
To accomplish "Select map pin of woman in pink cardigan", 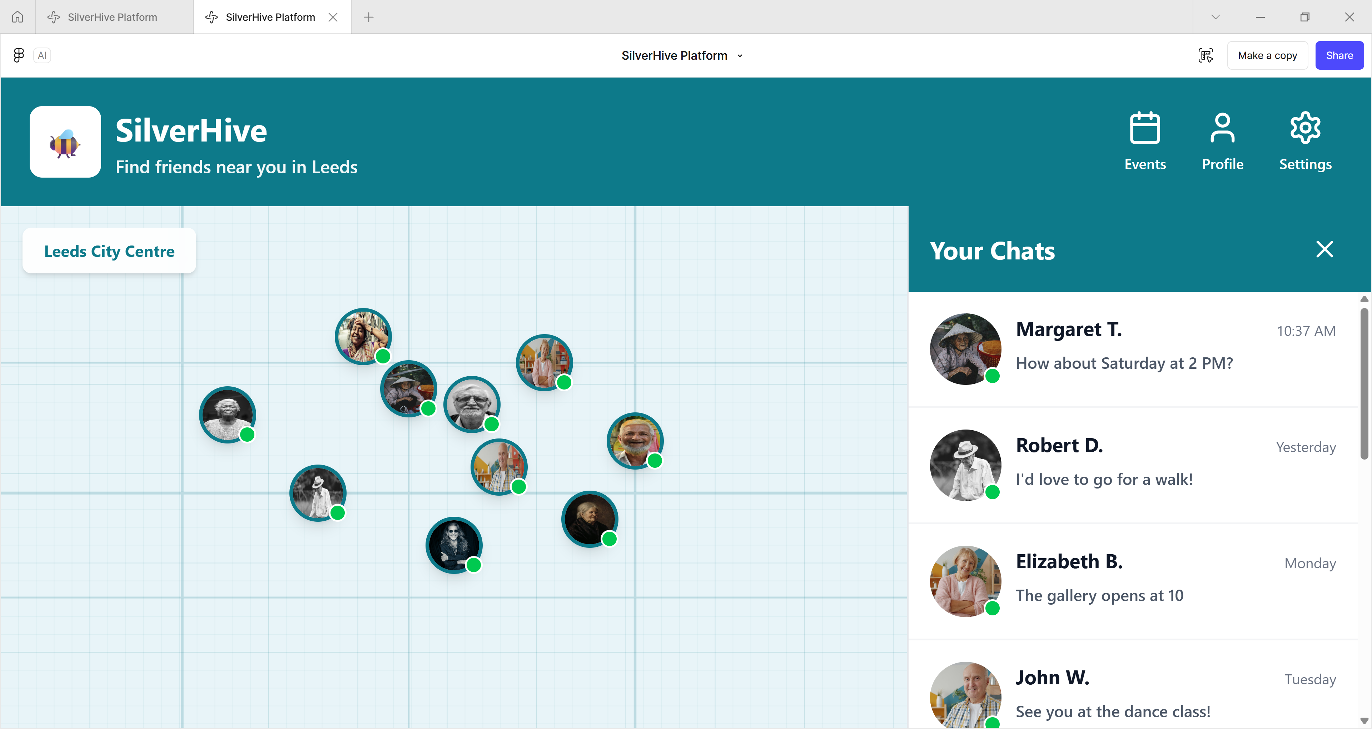I will tap(544, 363).
